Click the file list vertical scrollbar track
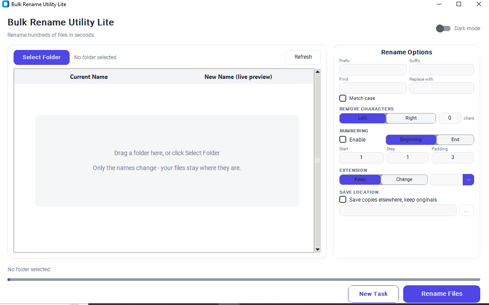This screenshot has width=489, height=305. [317, 160]
